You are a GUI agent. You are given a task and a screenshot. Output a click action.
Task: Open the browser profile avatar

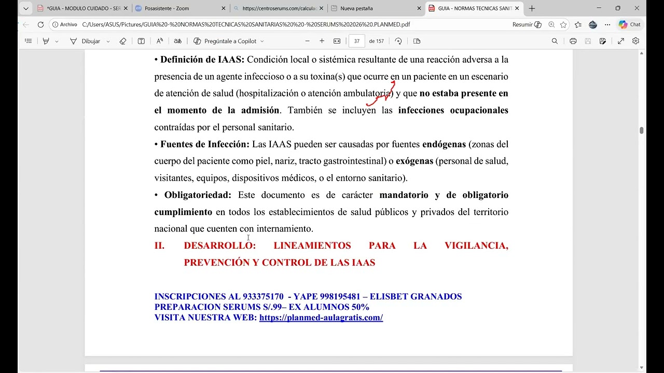pyautogui.click(x=593, y=24)
